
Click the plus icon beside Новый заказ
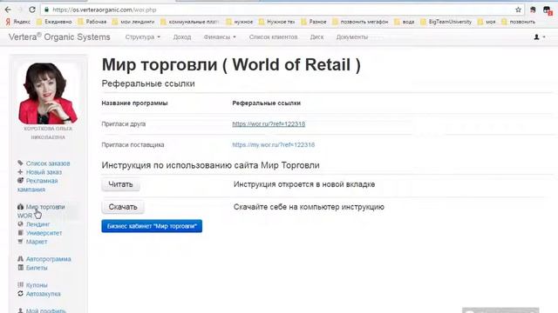point(20,172)
